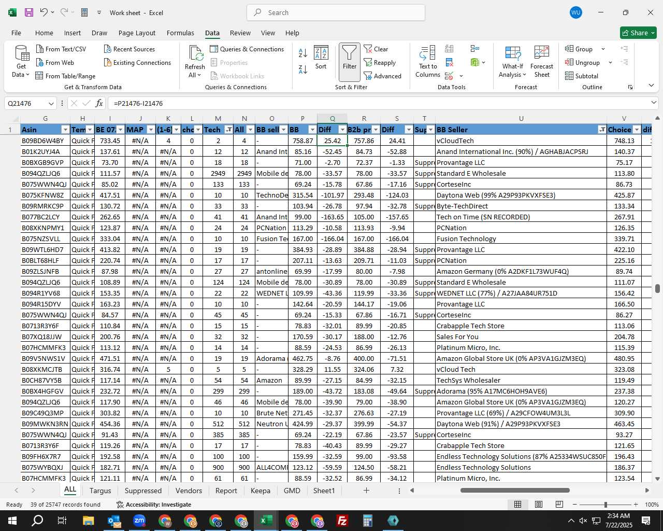Switch to the Formulas ribbon tab
The height and width of the screenshot is (531, 663).
click(180, 33)
